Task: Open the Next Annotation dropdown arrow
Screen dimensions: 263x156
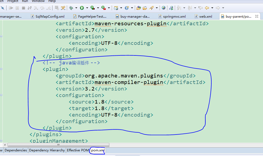Action: pyautogui.click(x=184, y=8)
